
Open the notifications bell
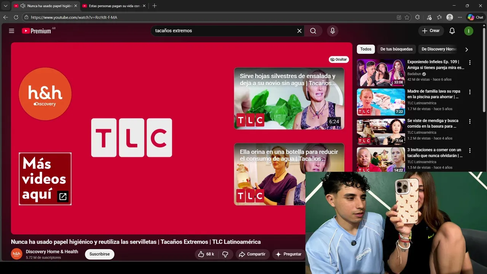[452, 31]
